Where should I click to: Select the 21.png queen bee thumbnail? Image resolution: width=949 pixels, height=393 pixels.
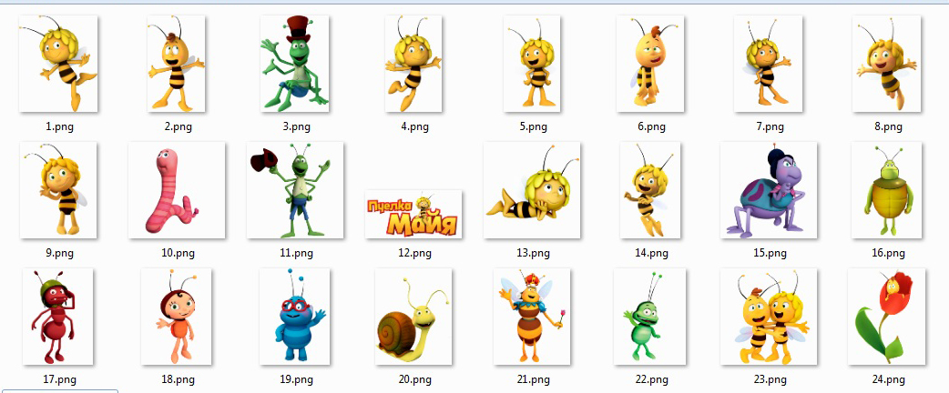click(532, 317)
